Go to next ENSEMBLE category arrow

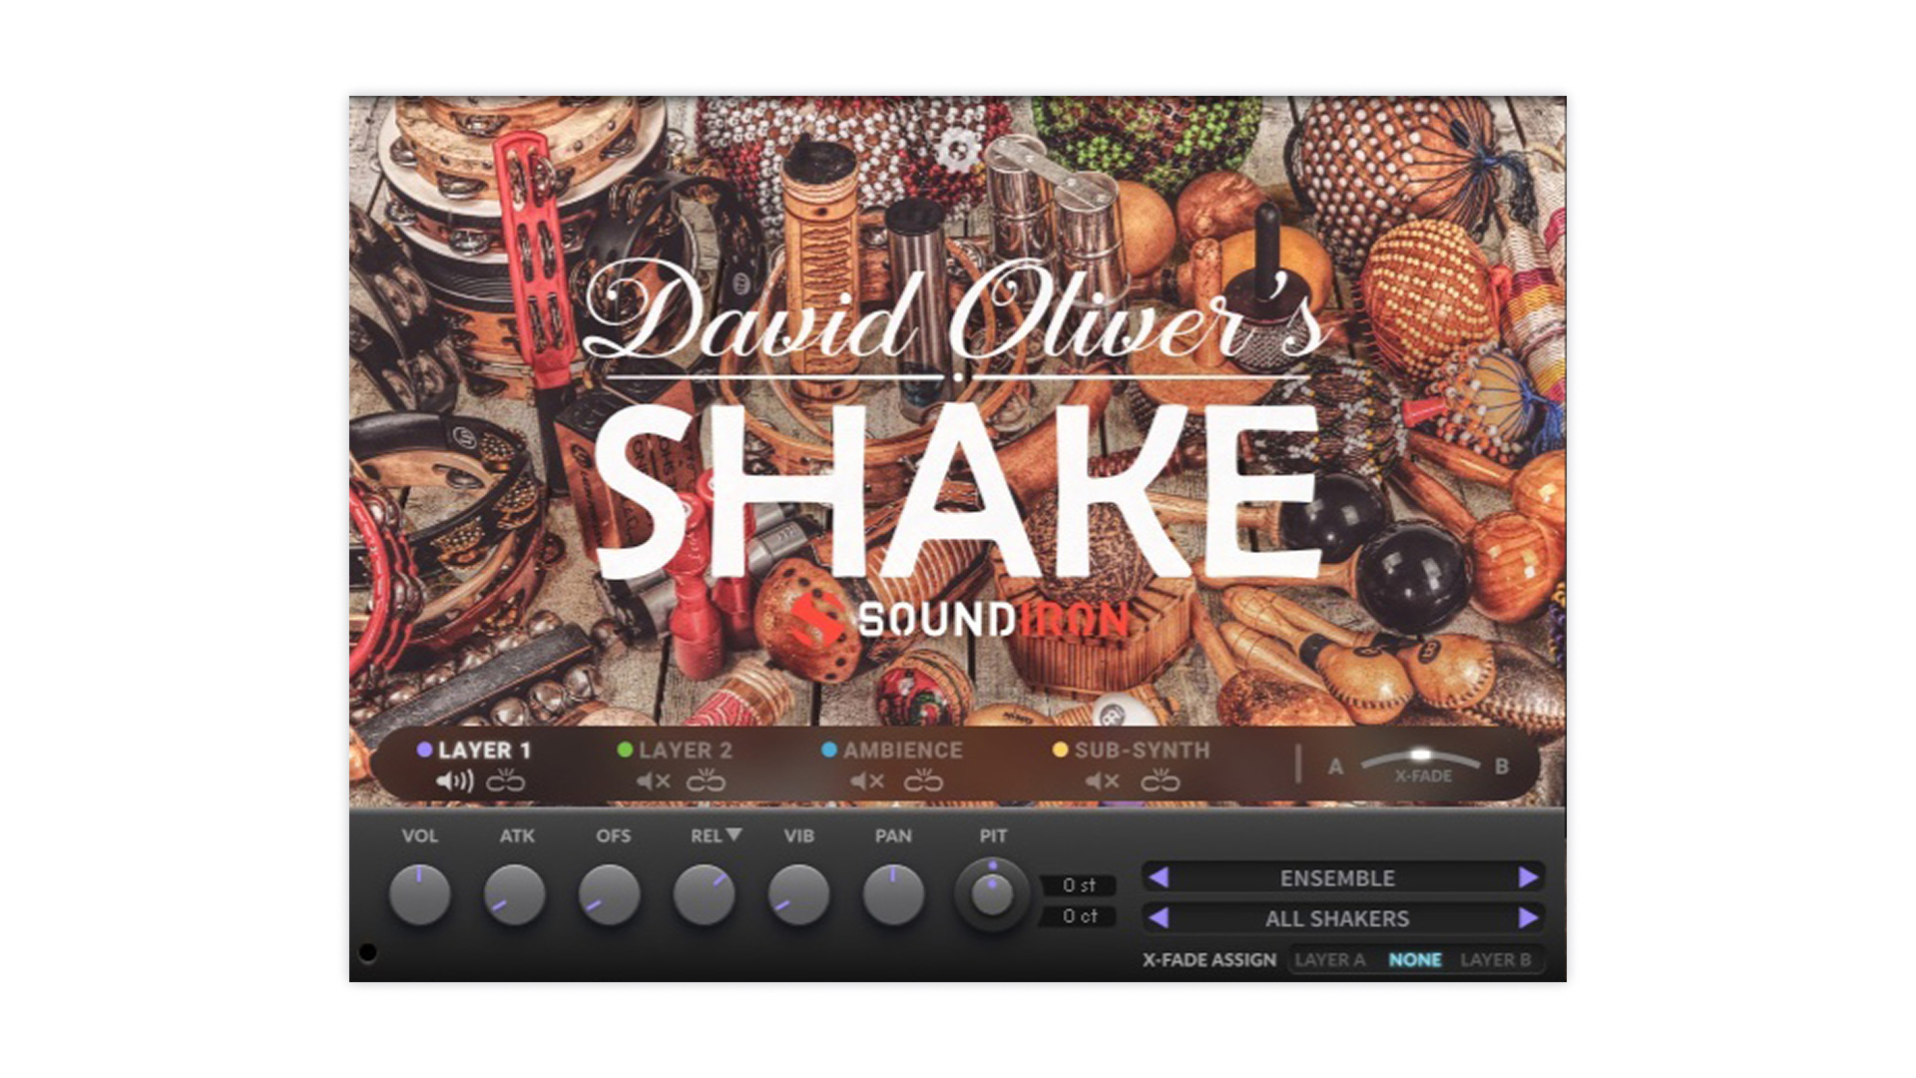coord(1528,877)
